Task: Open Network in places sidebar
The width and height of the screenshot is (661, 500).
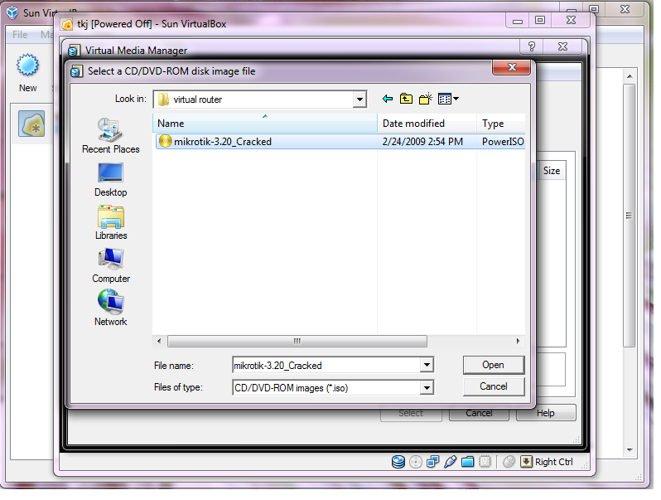Action: (110, 308)
